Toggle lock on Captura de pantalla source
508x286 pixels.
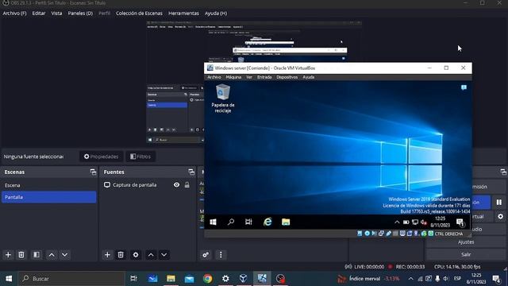click(187, 185)
